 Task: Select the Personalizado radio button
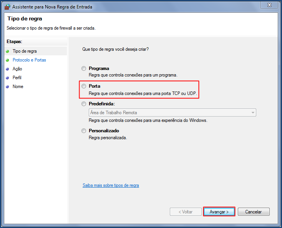[84, 131]
